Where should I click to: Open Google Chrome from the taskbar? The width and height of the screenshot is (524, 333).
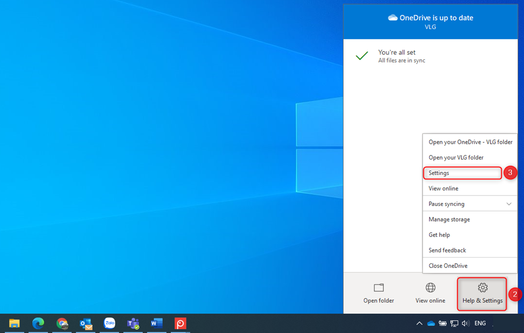tap(62, 323)
